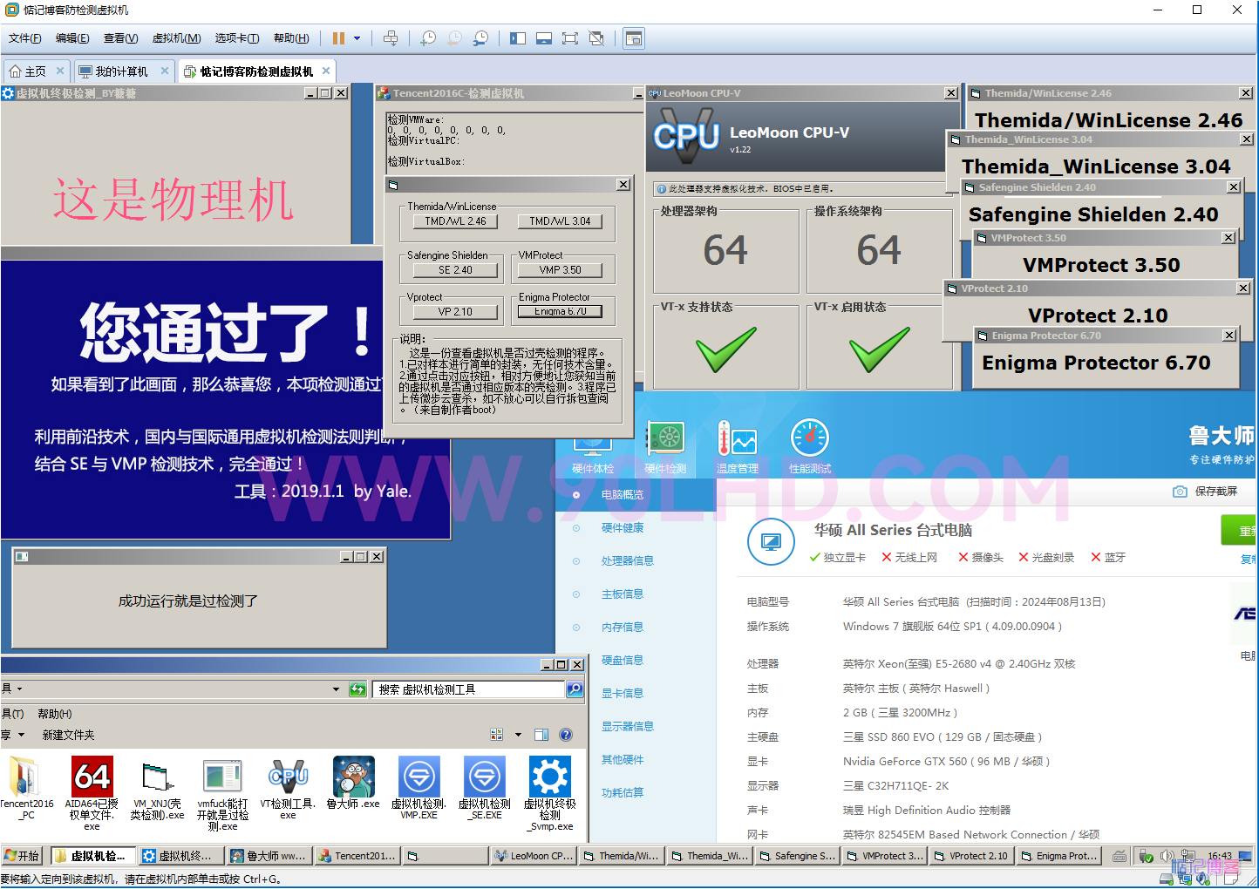Click the search magnifier button in Explorer
This screenshot has width=1259, height=889.
click(575, 689)
